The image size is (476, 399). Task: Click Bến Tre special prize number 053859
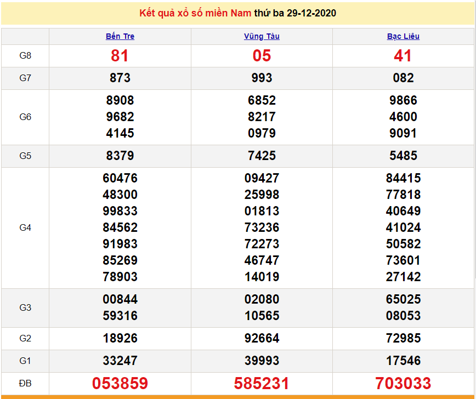pyautogui.click(x=120, y=383)
